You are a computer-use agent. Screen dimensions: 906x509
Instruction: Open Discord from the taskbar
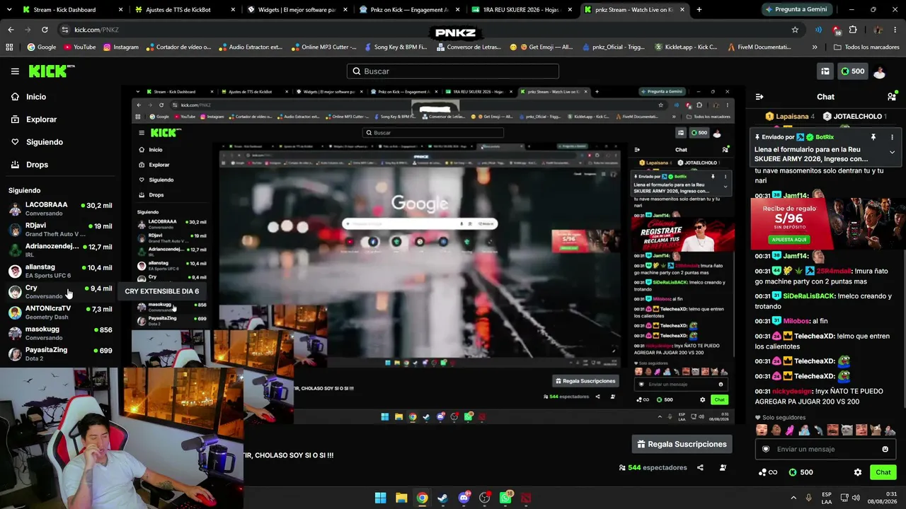pyautogui.click(x=464, y=498)
